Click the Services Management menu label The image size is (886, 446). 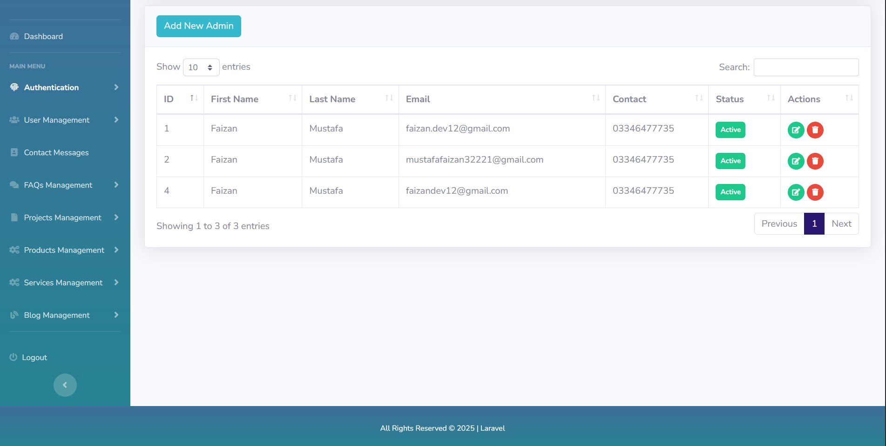(63, 282)
